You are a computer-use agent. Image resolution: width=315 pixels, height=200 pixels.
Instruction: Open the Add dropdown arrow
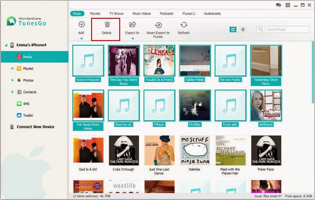pos(81,39)
